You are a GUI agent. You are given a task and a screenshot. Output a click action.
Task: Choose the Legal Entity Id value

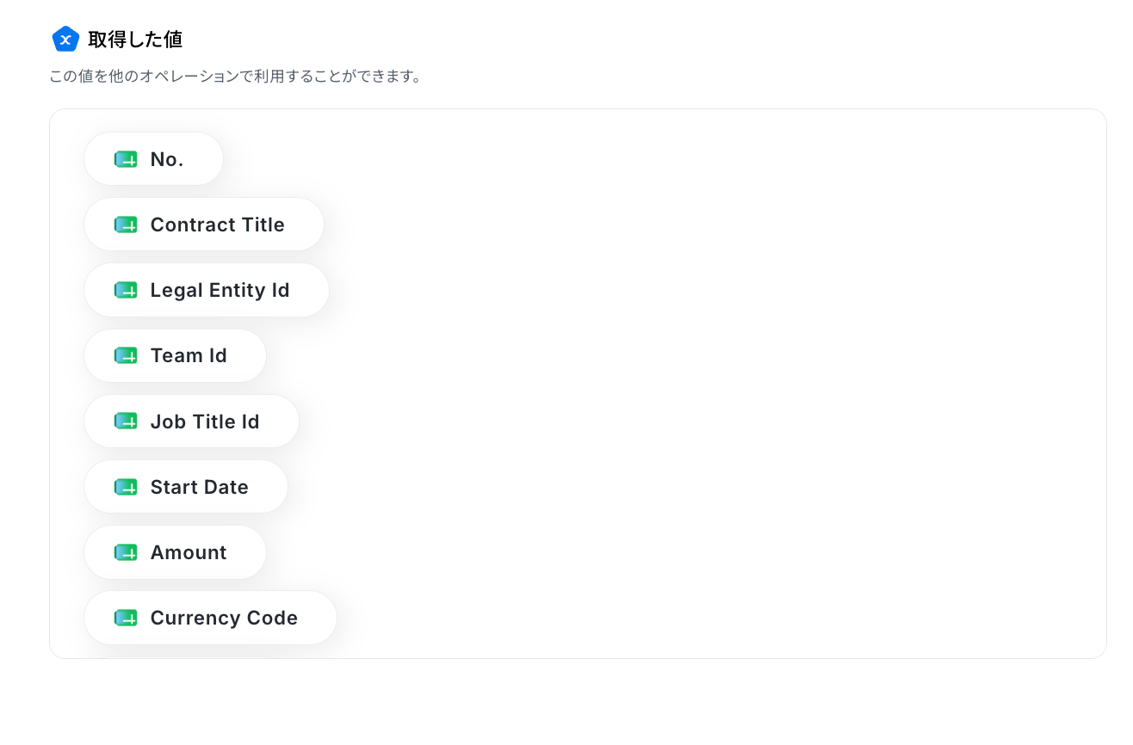(207, 290)
